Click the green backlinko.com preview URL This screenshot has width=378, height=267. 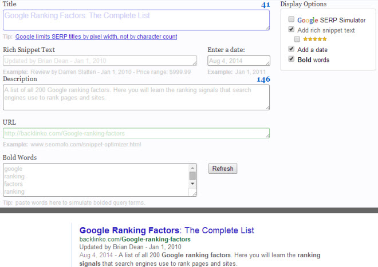(x=135, y=240)
